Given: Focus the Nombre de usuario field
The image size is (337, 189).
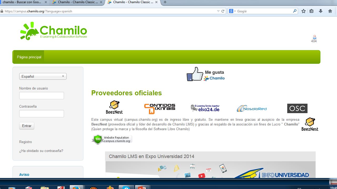Looking at the screenshot, I should (42, 96).
